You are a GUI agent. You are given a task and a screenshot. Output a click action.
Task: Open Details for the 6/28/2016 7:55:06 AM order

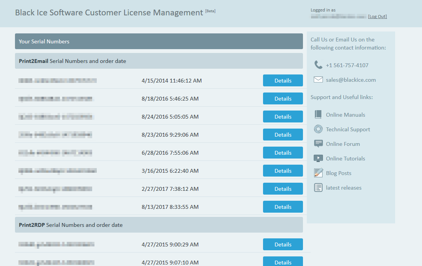[x=283, y=152]
